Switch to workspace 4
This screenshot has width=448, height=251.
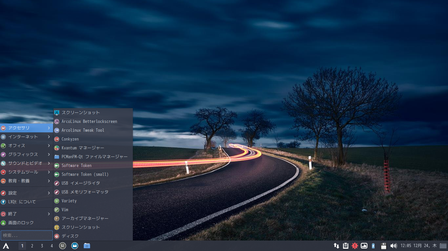pos(51,246)
